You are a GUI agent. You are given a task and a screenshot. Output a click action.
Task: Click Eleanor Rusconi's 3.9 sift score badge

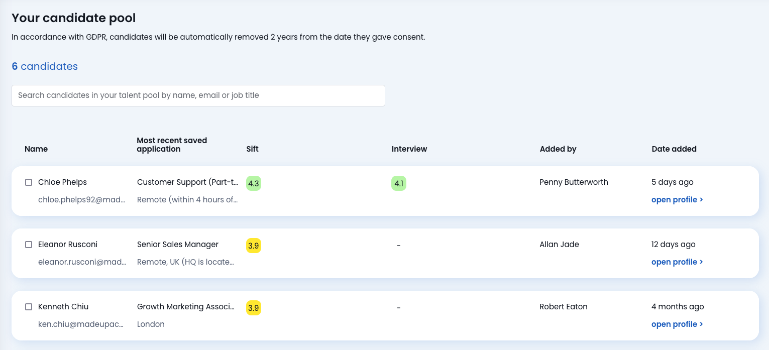[x=254, y=246]
